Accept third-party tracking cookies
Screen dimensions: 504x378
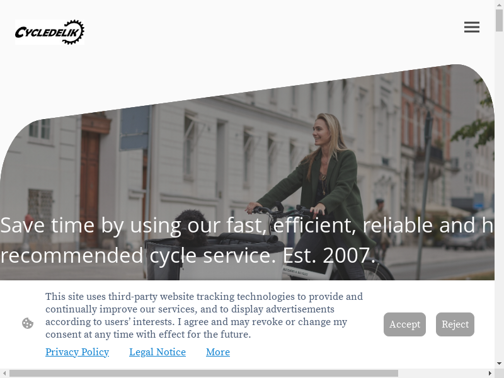[404, 324]
